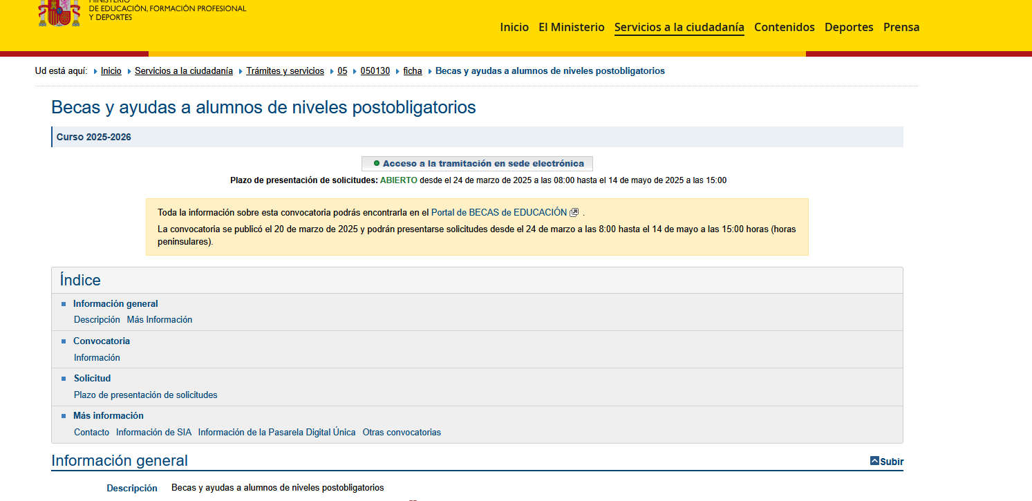
Task: Click external link icon beside Portal de BECAS
Action: pyautogui.click(x=574, y=213)
